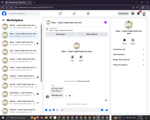Open WhatsApp from the taskbar
Image resolution: width=150 pixels, height=120 pixels.
(x=55, y=118)
